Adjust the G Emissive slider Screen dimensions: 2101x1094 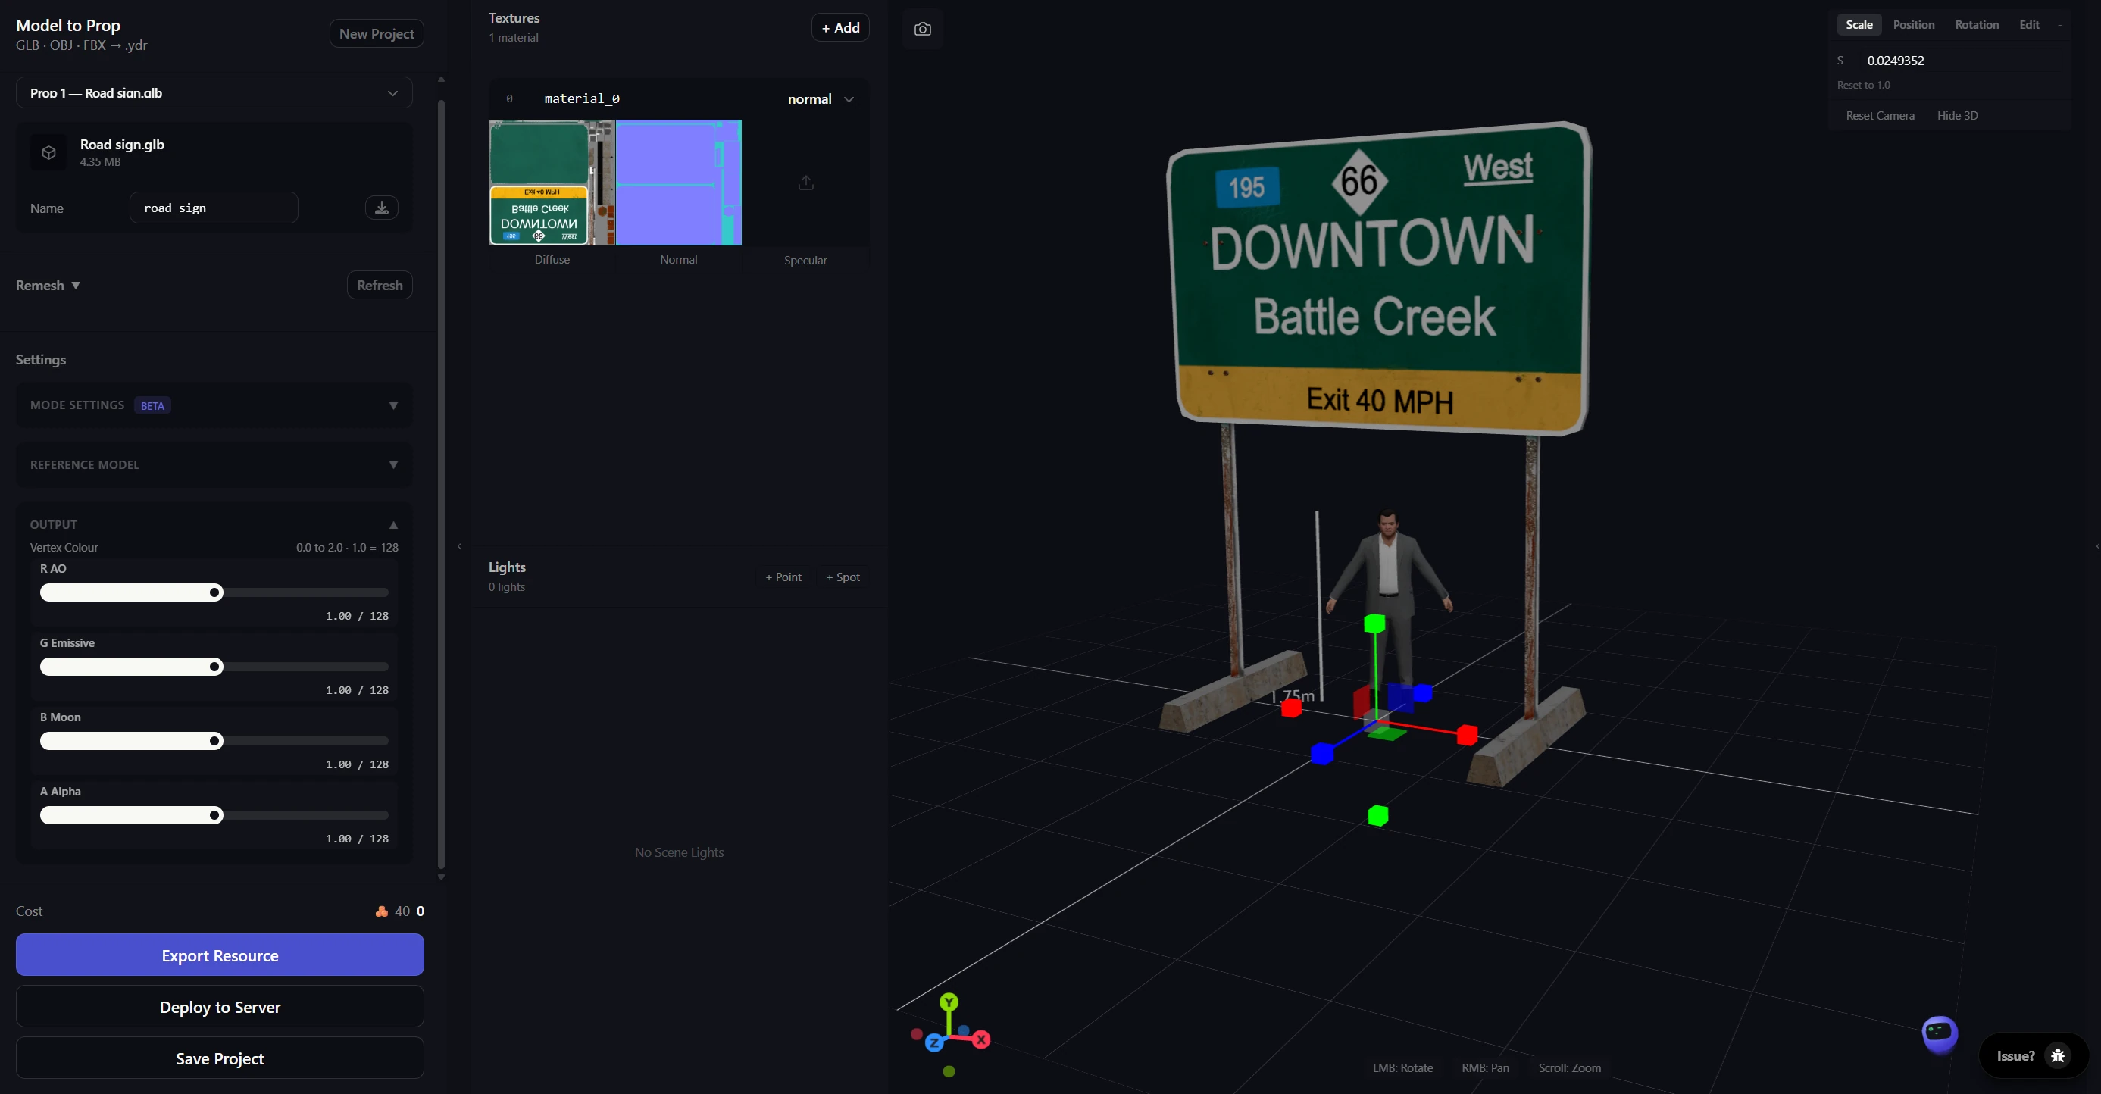tap(214, 667)
